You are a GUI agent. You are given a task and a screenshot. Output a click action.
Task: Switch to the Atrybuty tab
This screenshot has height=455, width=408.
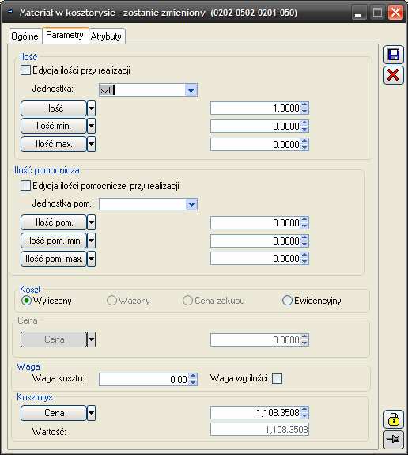coord(106,36)
